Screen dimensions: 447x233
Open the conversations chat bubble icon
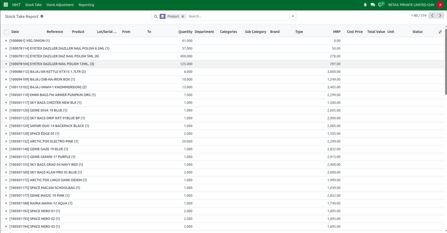pyautogui.click(x=373, y=5)
